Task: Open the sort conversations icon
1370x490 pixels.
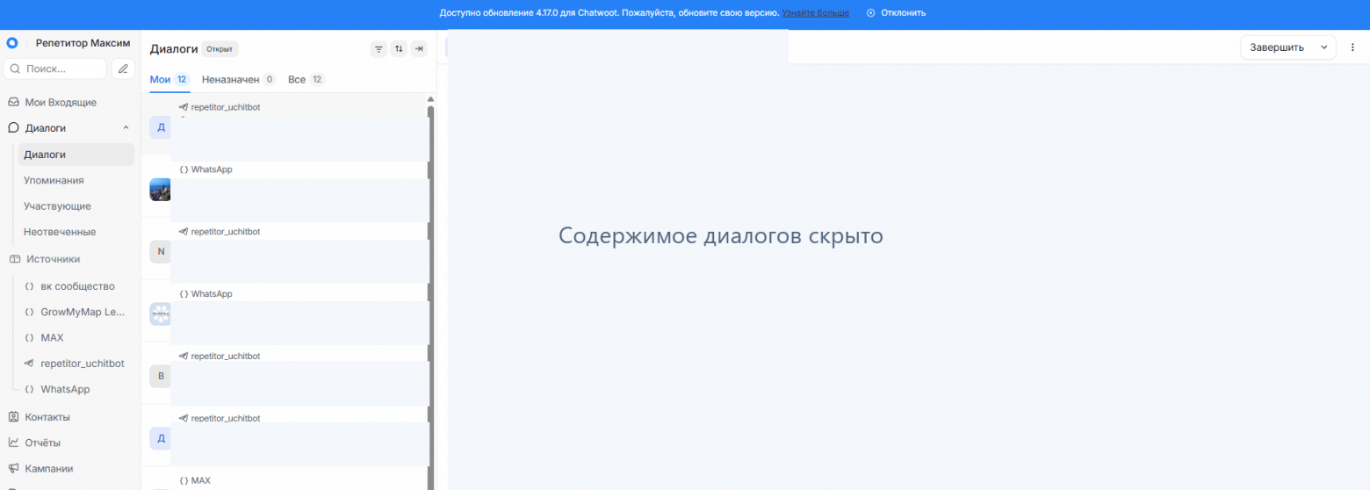Action: click(x=399, y=49)
